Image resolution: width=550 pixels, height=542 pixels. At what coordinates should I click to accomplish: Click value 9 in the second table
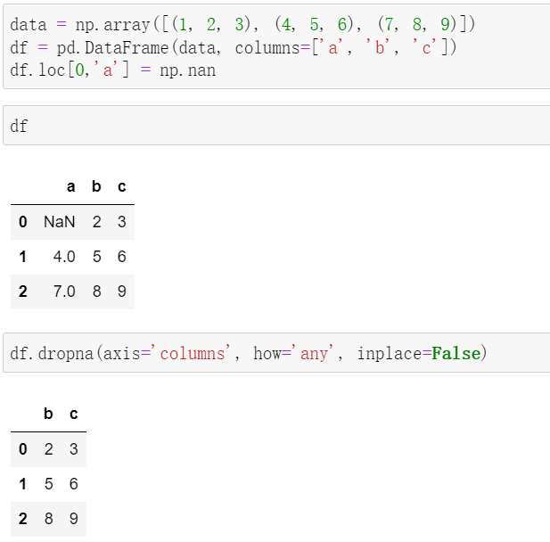click(73, 518)
